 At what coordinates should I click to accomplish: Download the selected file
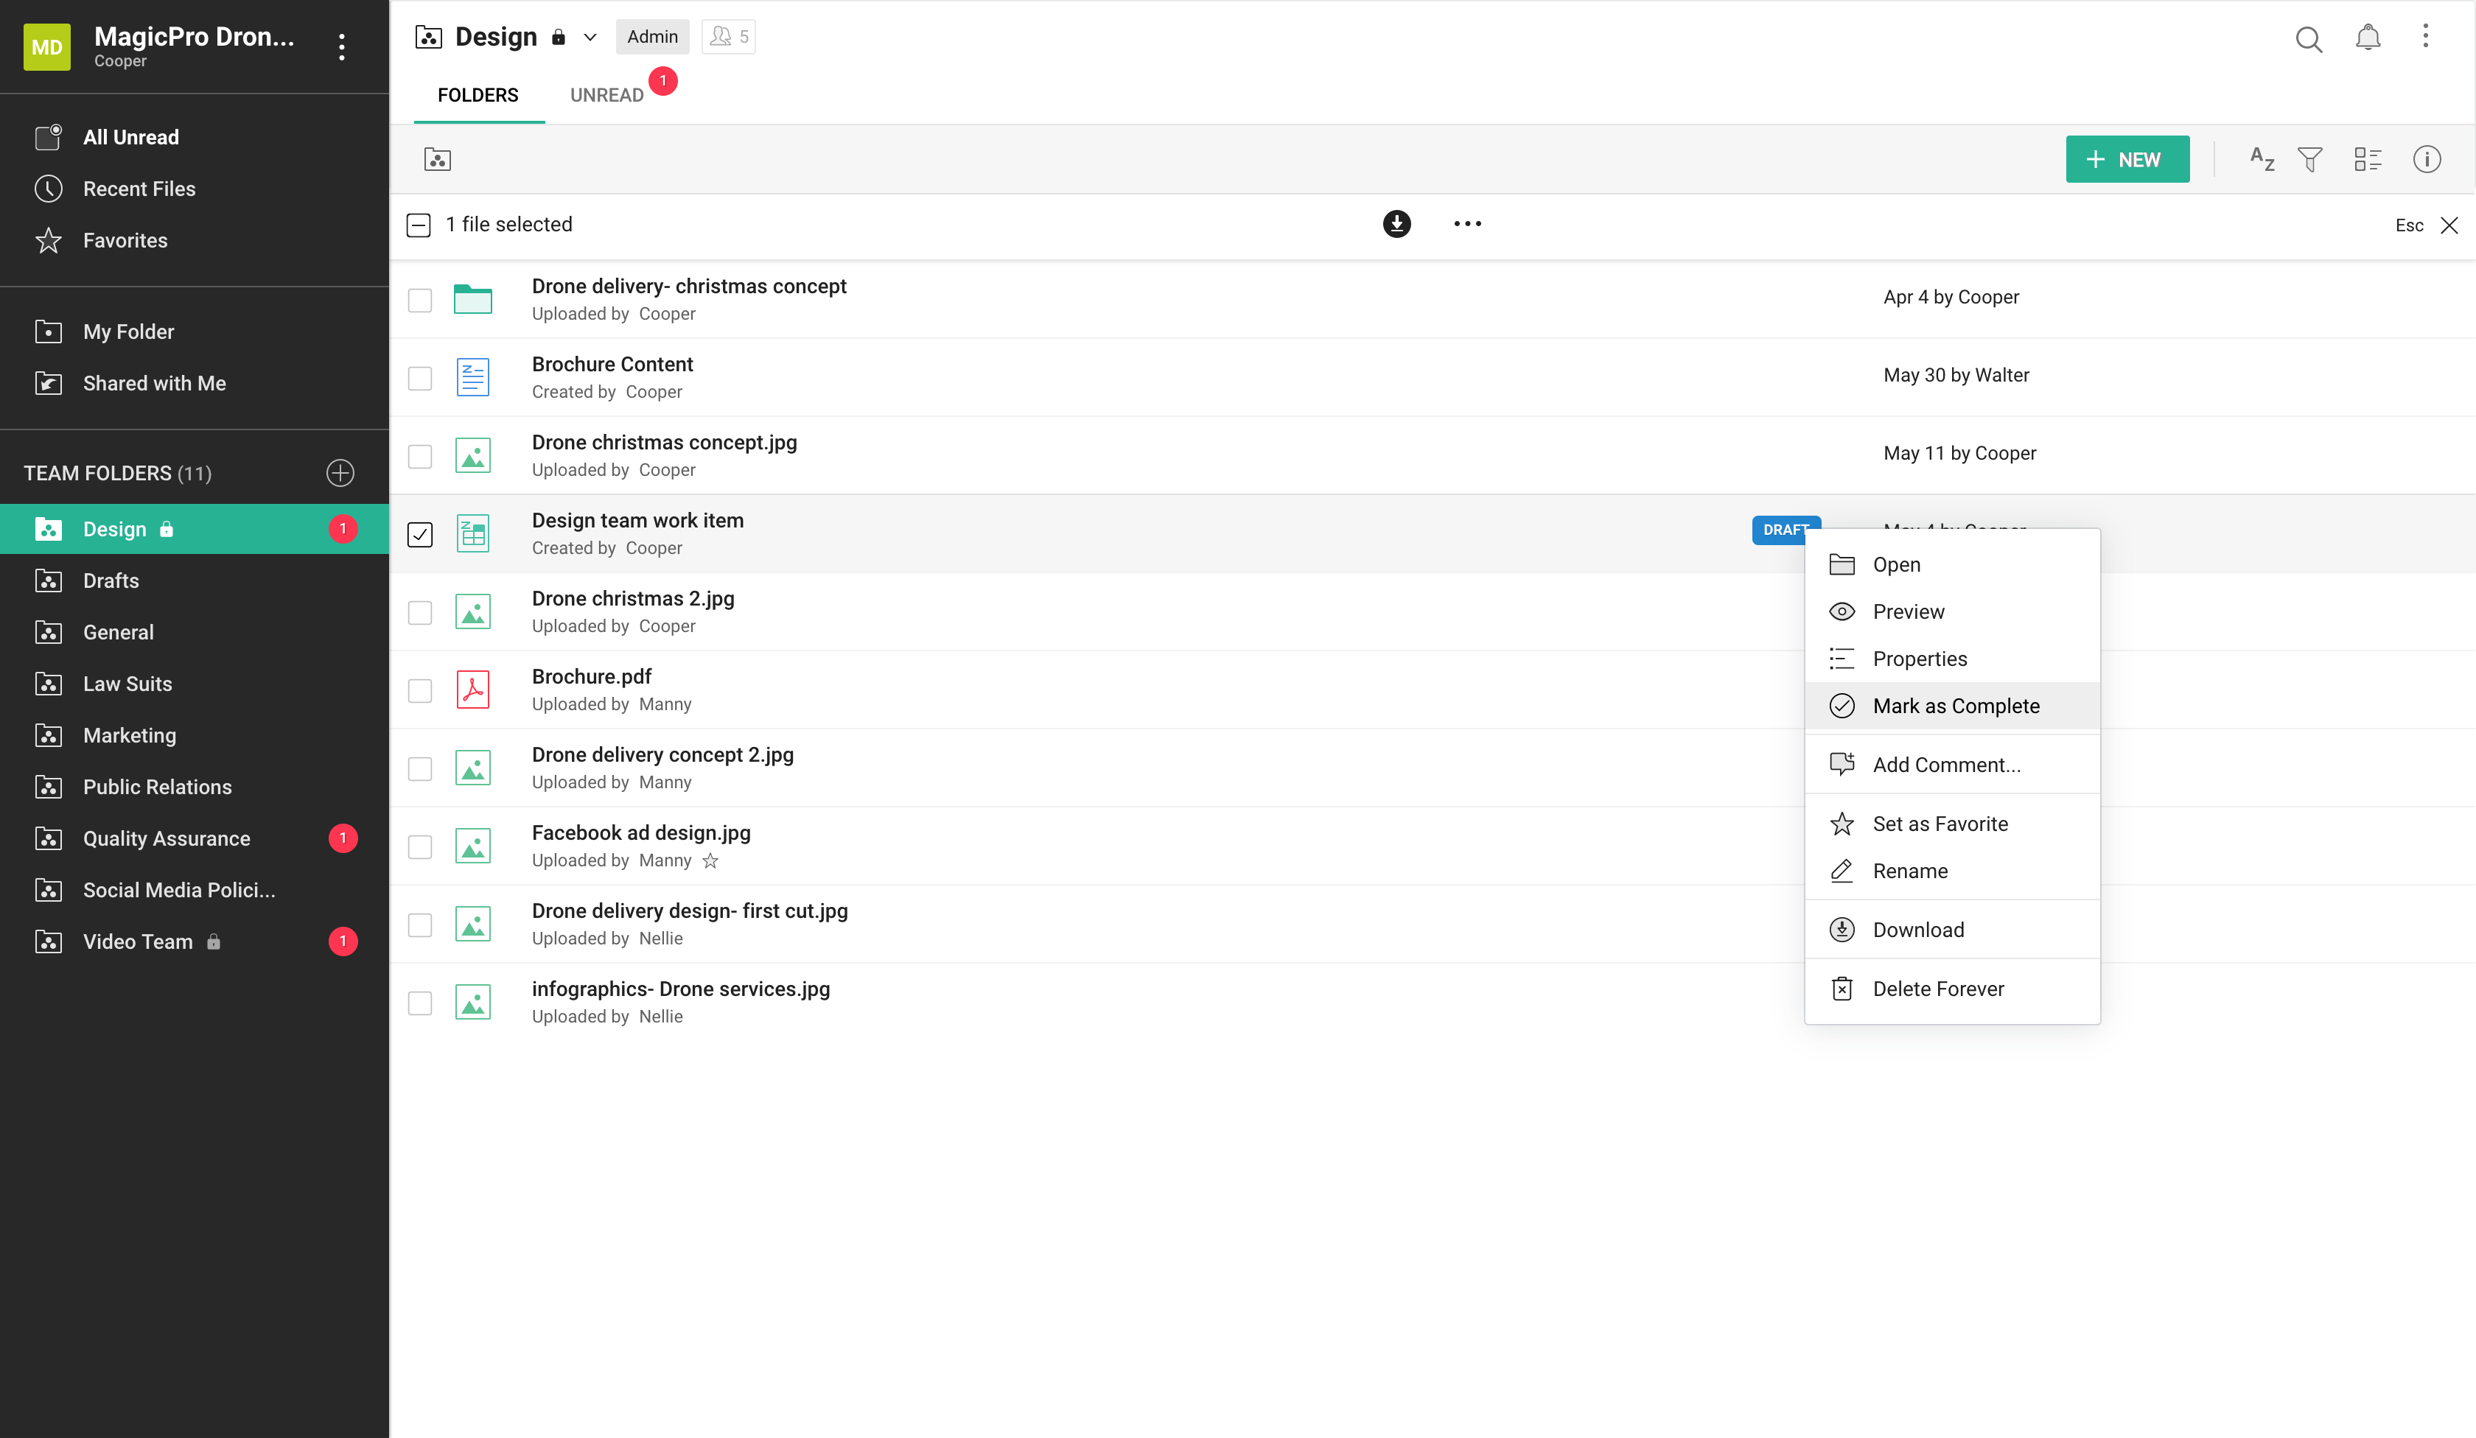click(x=1397, y=224)
